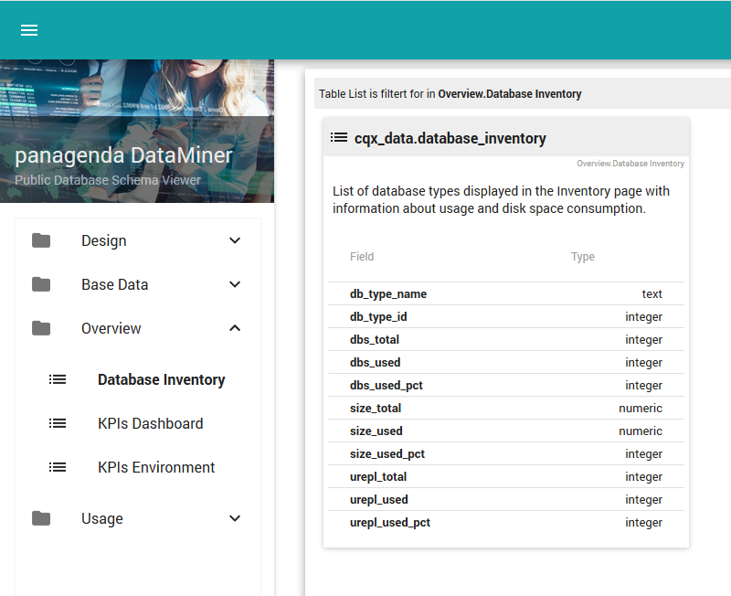The image size is (731, 596).
Task: Click the numeric type of size_used
Action: pyautogui.click(x=641, y=431)
